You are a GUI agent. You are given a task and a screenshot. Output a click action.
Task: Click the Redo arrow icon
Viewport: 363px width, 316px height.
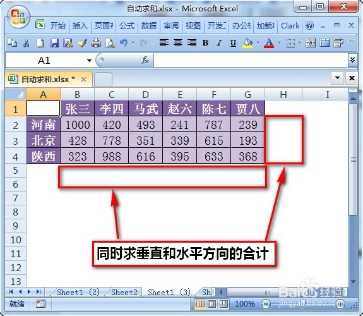[144, 42]
